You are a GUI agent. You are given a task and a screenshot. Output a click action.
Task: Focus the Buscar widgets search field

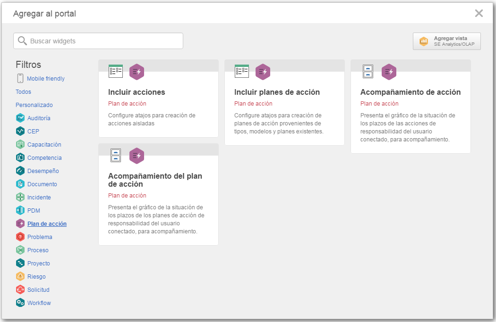click(98, 41)
